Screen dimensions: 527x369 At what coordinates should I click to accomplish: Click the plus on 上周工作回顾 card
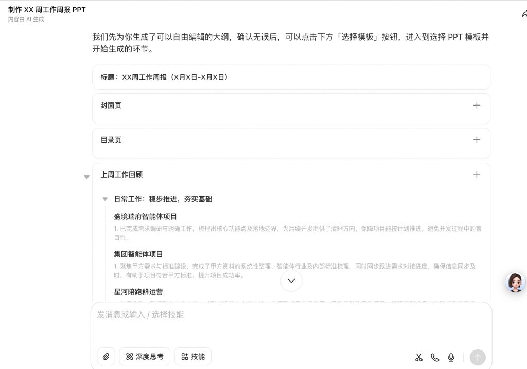[x=477, y=174]
